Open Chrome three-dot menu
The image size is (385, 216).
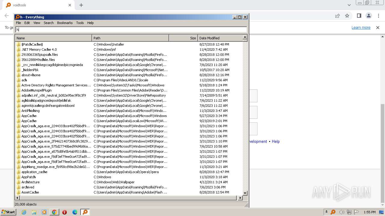(378, 16)
